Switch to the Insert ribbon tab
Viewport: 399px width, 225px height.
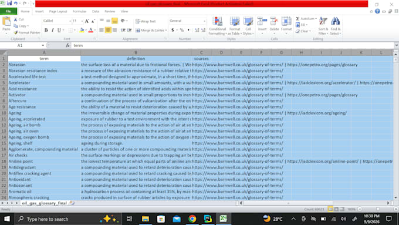tap(39, 12)
